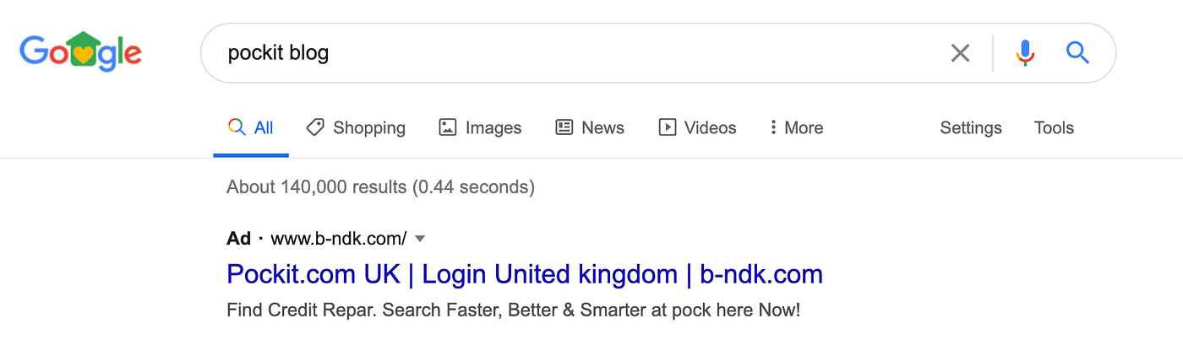Open the Pockit.com UK Login ad link

tap(525, 274)
